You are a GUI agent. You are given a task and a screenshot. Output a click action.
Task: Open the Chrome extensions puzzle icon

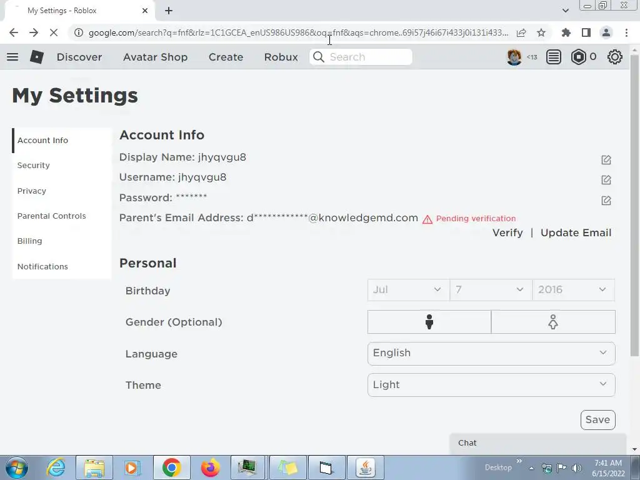(566, 32)
